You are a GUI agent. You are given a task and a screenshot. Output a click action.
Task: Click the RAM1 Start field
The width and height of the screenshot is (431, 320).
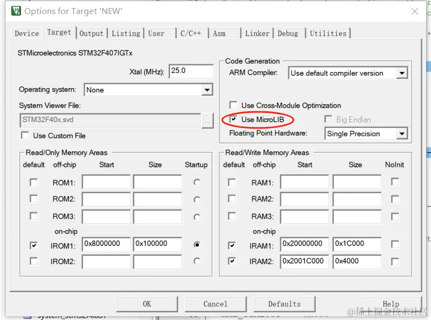pos(305,182)
